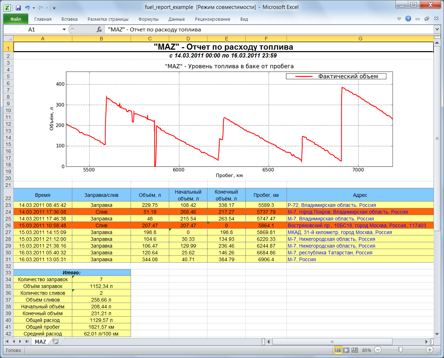Viewport: 444px width, 358px height.
Task: Open address link Р-72, Владимирская область, Россия
Action: 332,205
